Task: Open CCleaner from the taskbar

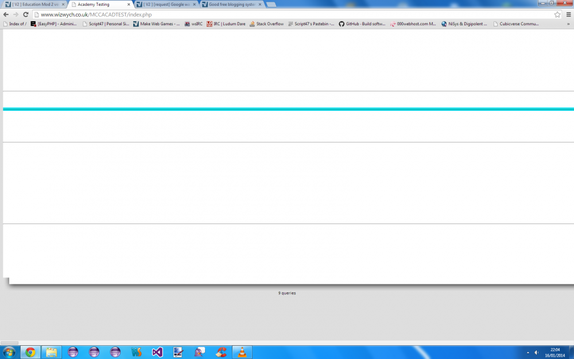Action: tap(221, 352)
